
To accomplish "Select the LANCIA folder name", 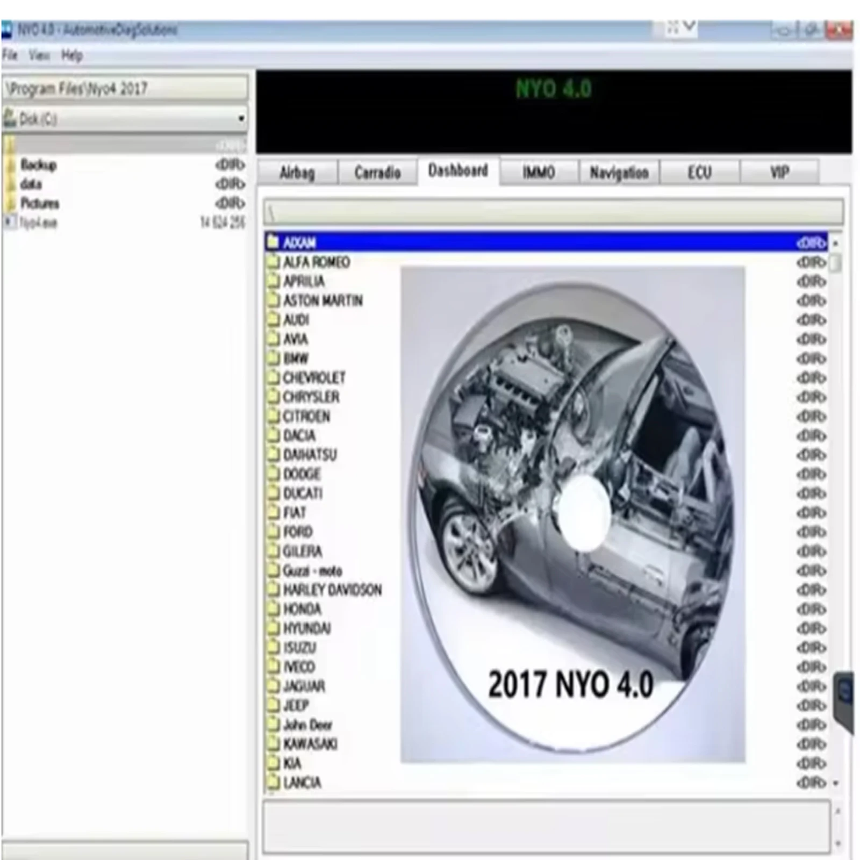I will [x=302, y=783].
